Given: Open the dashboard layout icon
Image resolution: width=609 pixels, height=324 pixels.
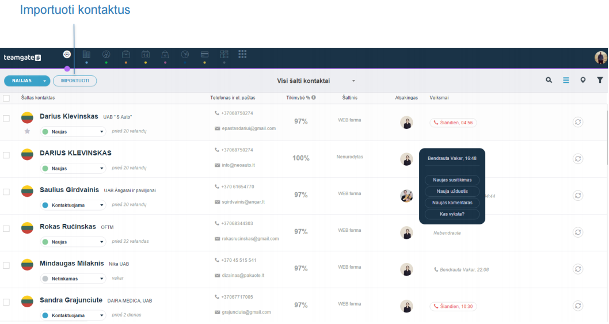Looking at the screenshot, I should [x=224, y=55].
